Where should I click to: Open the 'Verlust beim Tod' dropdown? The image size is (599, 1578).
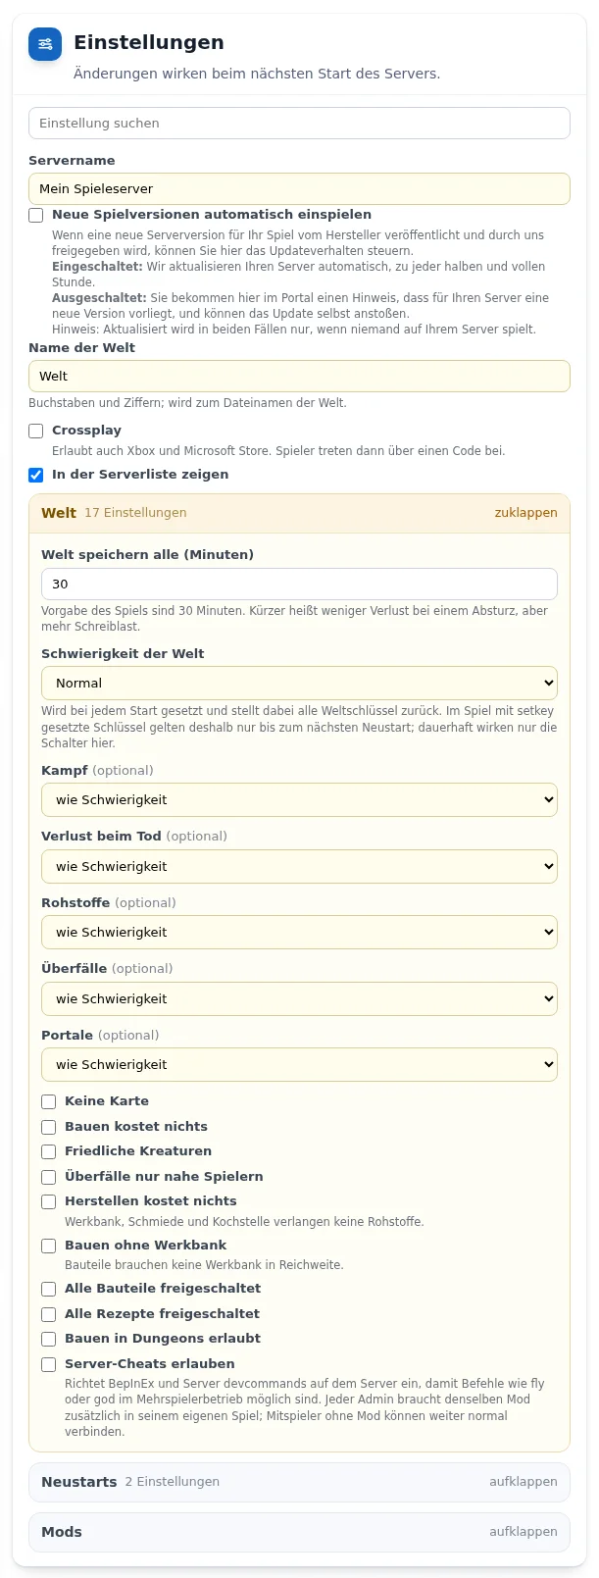299,866
